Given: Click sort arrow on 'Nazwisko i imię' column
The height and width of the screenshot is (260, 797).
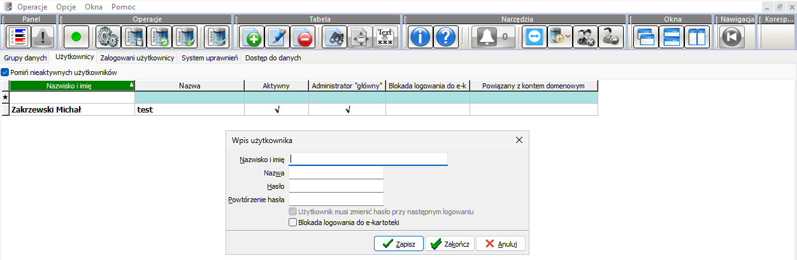Looking at the screenshot, I should click(131, 85).
